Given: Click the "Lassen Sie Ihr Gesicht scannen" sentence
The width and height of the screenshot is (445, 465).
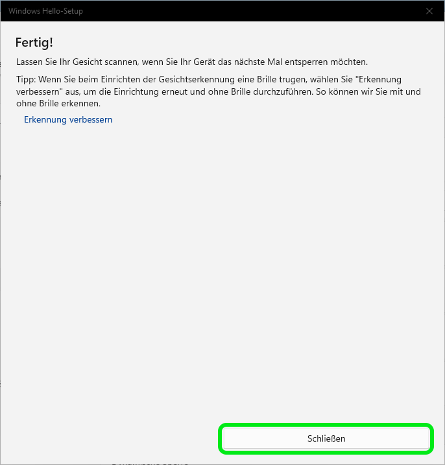Looking at the screenshot, I should [x=191, y=62].
